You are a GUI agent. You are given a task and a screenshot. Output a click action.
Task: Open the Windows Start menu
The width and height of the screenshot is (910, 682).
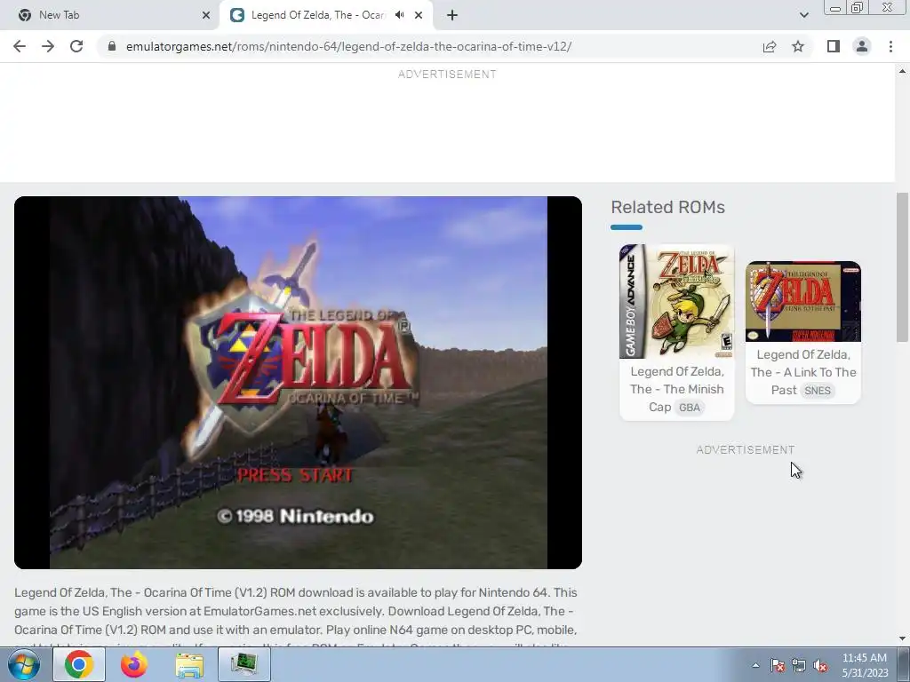pos(24,664)
